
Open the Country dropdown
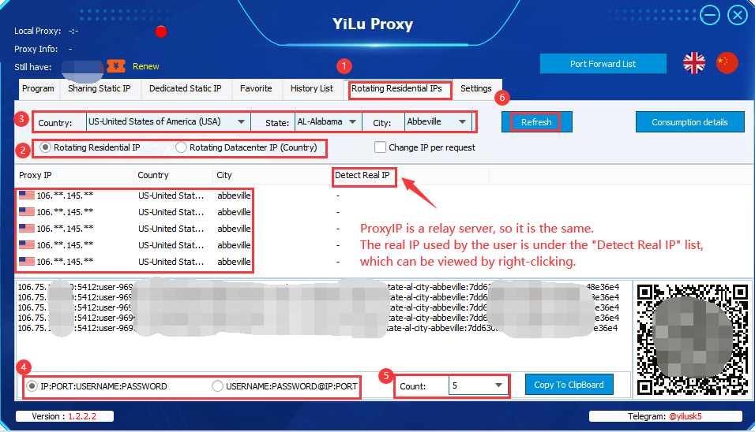pyautogui.click(x=168, y=121)
